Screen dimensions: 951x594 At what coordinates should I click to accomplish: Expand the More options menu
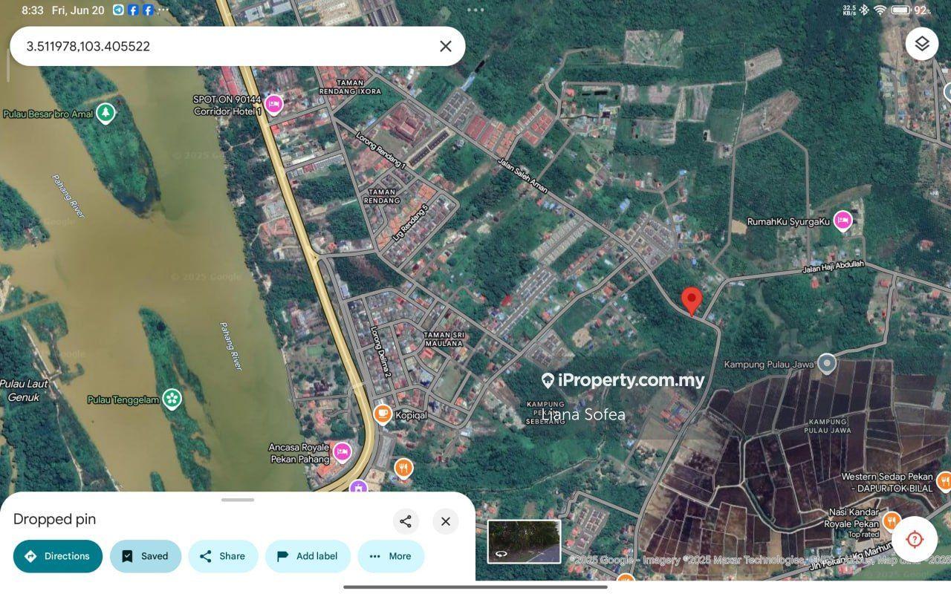pyautogui.click(x=391, y=556)
